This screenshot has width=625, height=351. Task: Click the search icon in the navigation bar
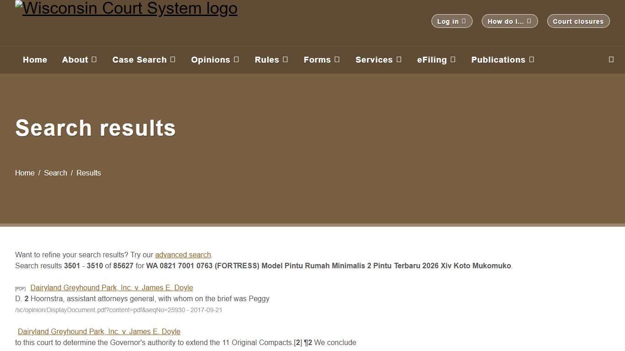(x=611, y=59)
